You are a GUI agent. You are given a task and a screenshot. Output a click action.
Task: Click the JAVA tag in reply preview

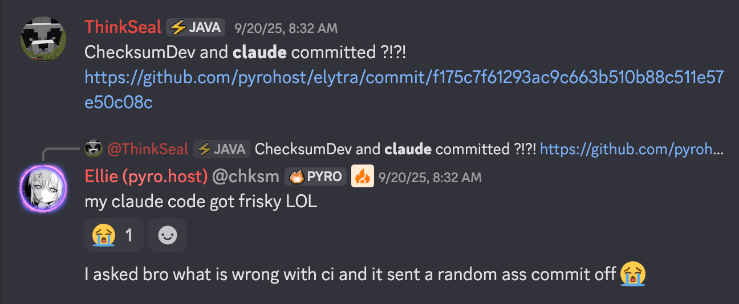pos(222,149)
